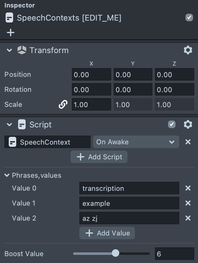Screen dimensions: 198x263
Task: Delete Value 1 example entry
Action: 188,203
